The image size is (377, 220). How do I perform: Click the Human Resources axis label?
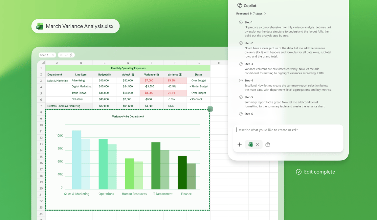134,194
